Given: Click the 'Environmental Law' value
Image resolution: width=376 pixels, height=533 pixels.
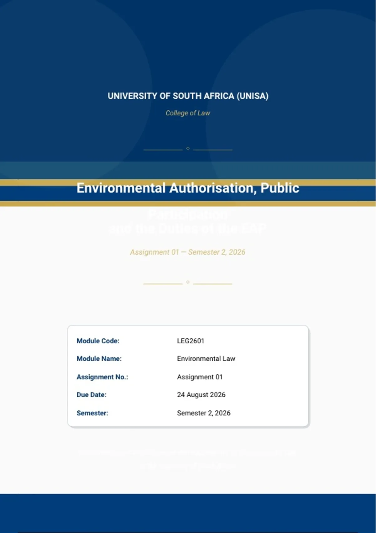Looking at the screenshot, I should pos(206,359).
